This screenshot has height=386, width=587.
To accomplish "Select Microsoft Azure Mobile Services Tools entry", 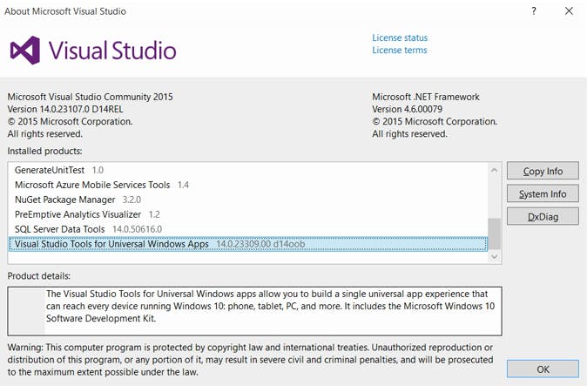I will click(92, 185).
